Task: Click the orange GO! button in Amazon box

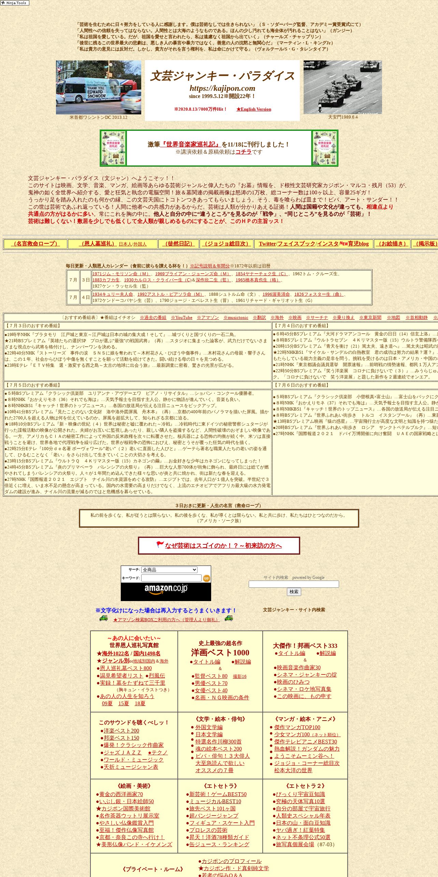Action: tap(206, 578)
